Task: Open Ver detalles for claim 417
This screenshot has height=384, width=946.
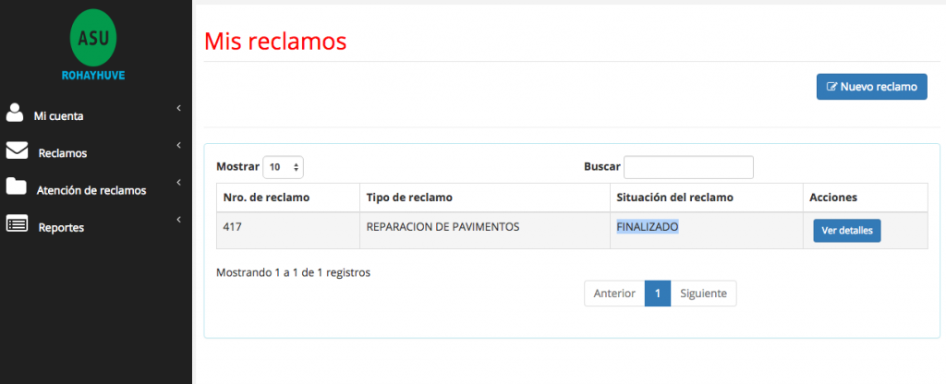Action: click(x=846, y=230)
